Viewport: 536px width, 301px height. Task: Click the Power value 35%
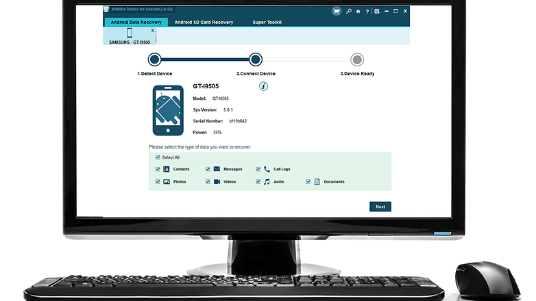tap(217, 133)
